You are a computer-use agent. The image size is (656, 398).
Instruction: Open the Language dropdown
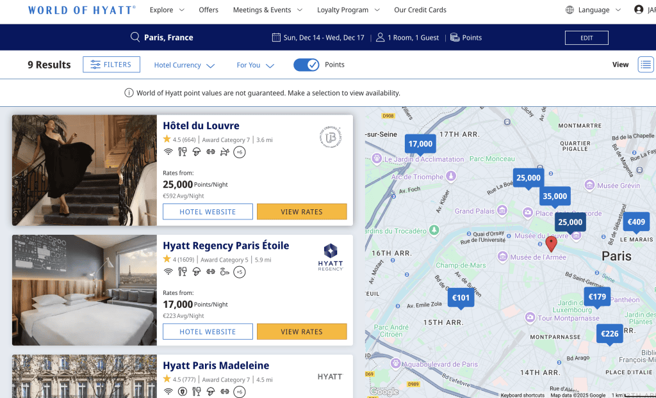pyautogui.click(x=599, y=10)
